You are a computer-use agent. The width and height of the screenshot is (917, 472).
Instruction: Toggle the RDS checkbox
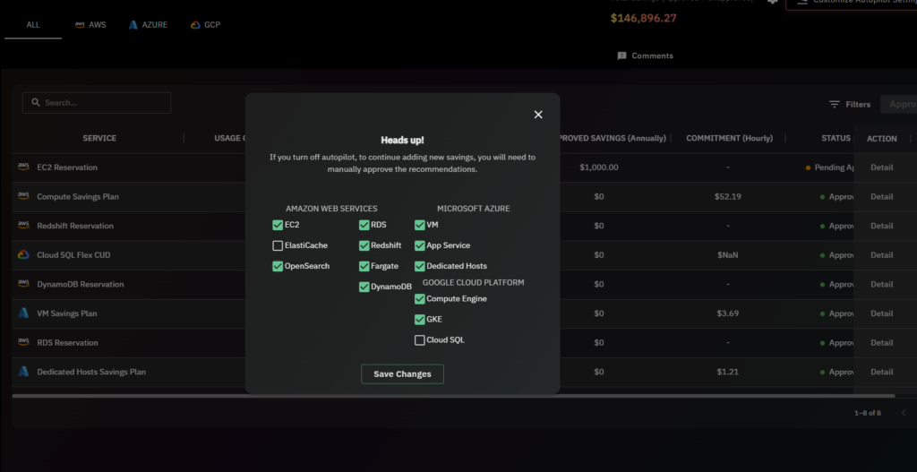click(x=364, y=225)
